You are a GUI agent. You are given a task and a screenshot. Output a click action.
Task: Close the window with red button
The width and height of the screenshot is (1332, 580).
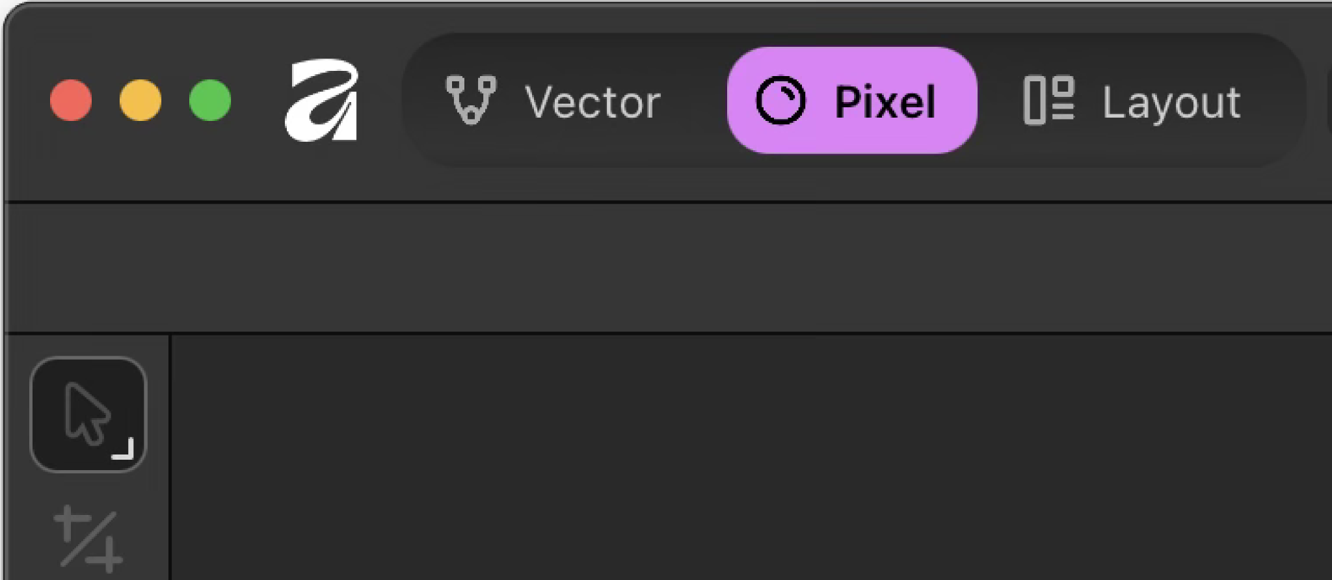coord(71,100)
